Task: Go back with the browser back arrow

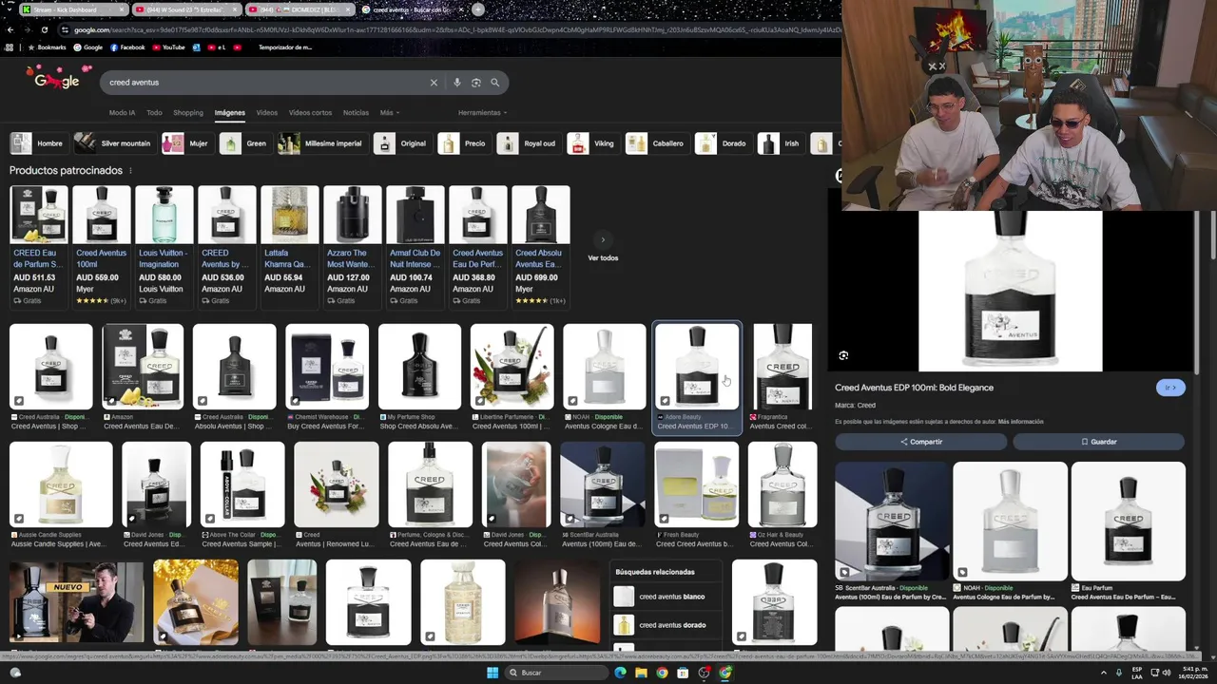Action: [x=10, y=29]
